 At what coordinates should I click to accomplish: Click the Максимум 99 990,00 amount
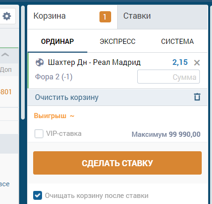click(166, 134)
